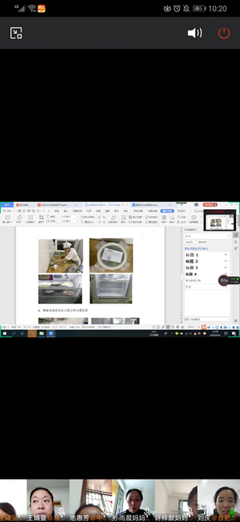Click the red login button in WPS title bar
Image resolution: width=240 pixels, height=522 pixels.
pyautogui.click(x=210, y=205)
